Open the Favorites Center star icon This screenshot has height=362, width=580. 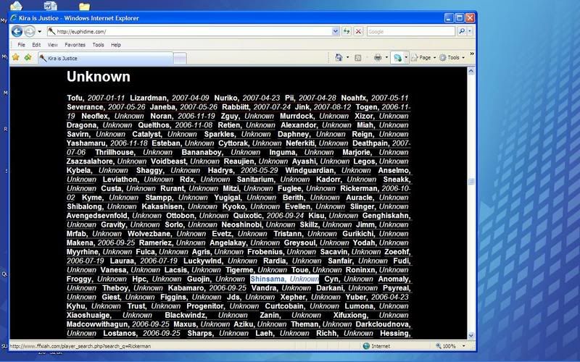(15, 57)
